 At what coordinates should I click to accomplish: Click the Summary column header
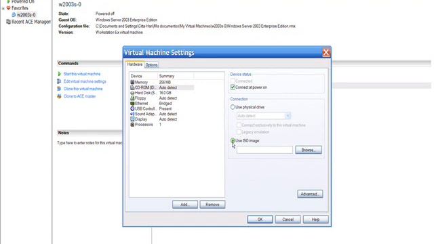(x=176, y=76)
